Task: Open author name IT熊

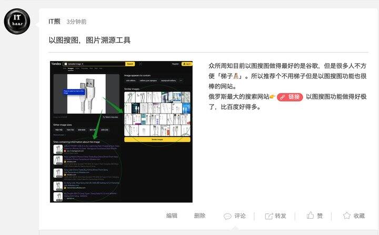Action: click(54, 22)
